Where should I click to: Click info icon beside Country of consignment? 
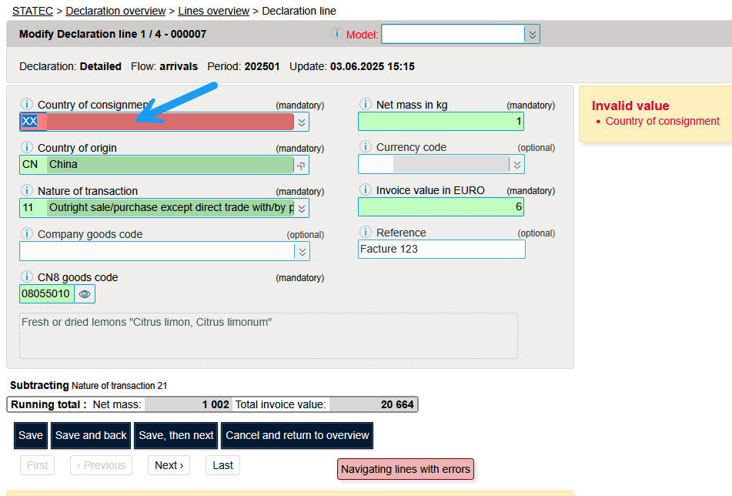26,105
